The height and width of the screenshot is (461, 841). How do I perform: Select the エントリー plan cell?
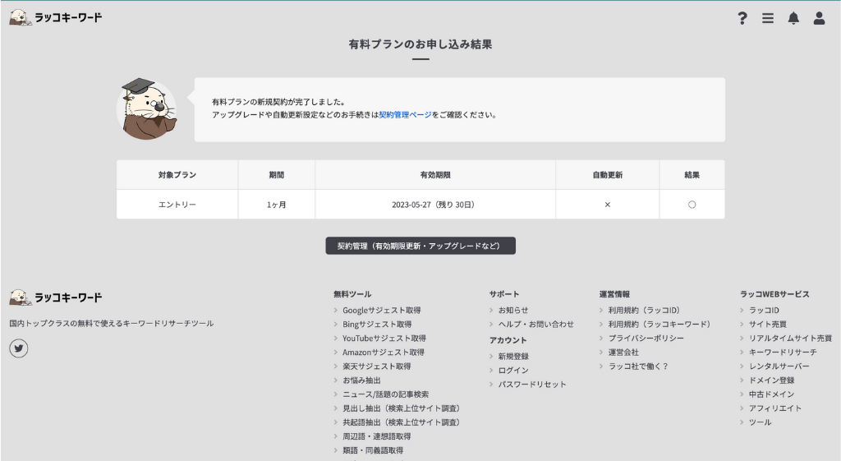tap(177, 205)
